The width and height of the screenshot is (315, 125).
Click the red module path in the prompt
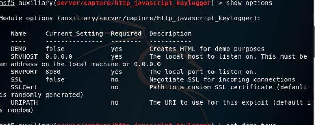134,3
